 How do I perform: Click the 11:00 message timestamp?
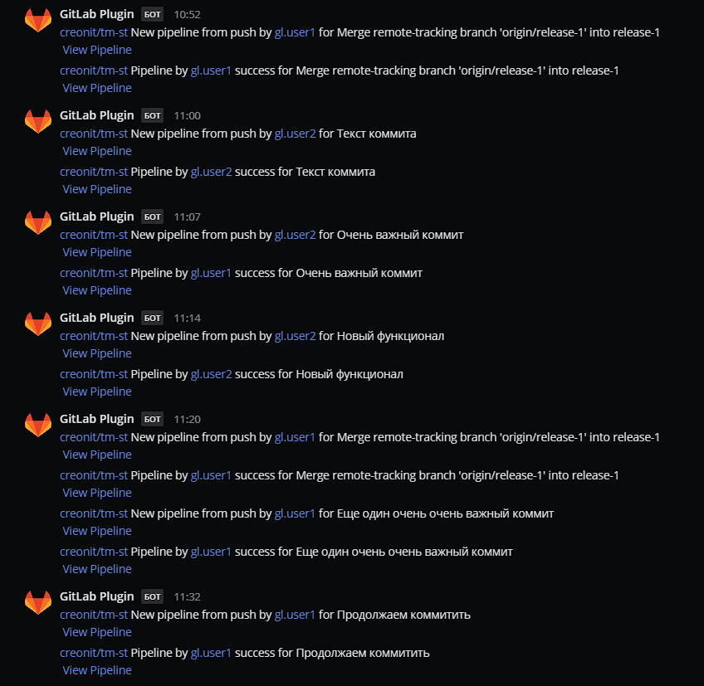tap(187, 115)
